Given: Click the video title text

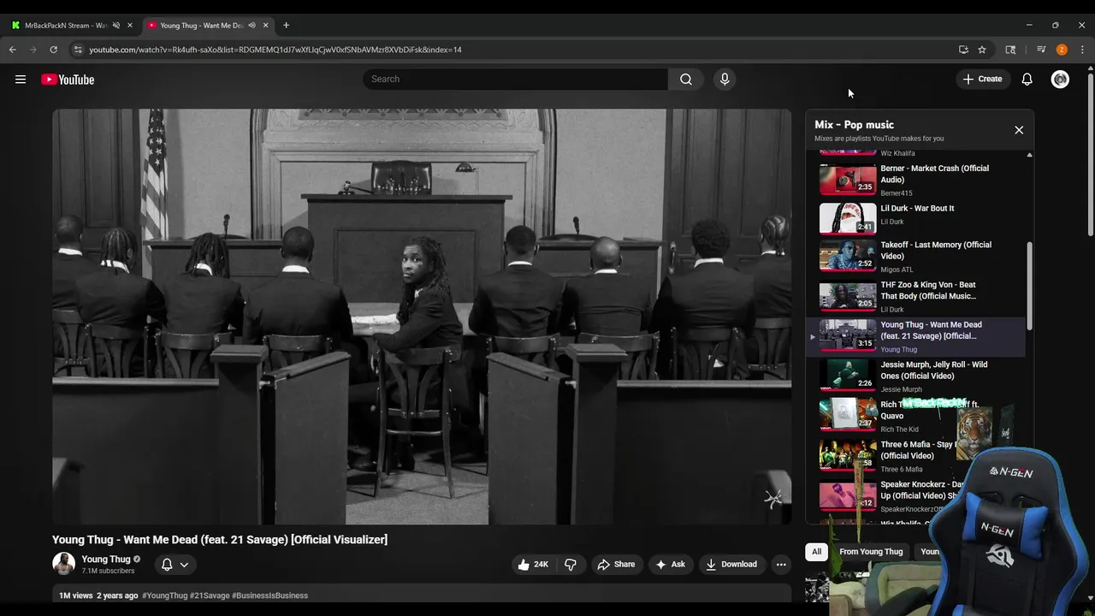Looking at the screenshot, I should point(220,540).
